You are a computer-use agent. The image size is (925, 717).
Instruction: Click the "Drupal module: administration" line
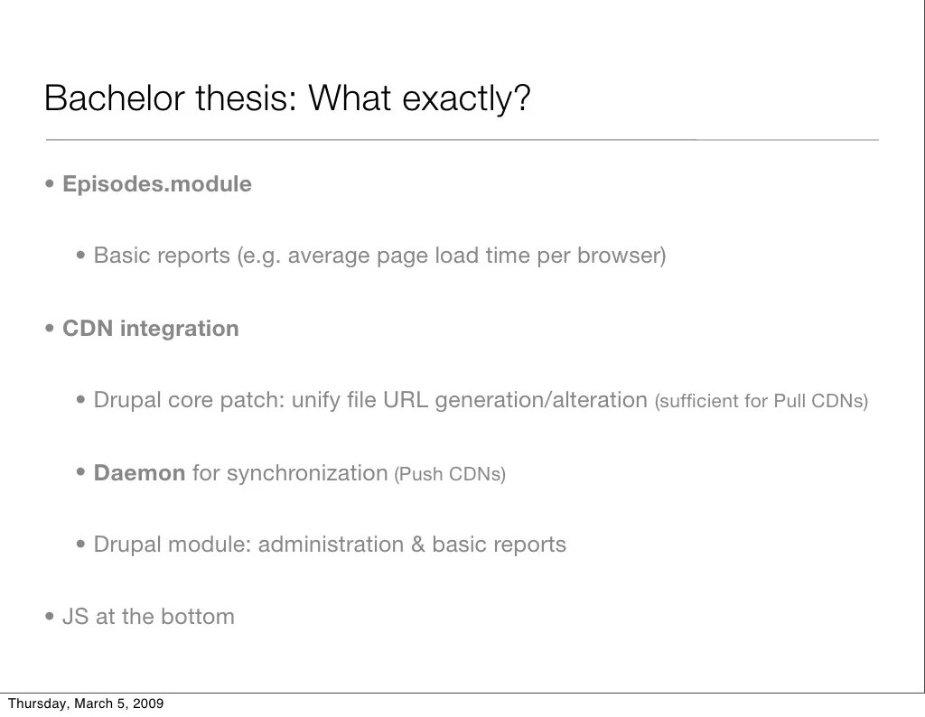tap(330, 545)
